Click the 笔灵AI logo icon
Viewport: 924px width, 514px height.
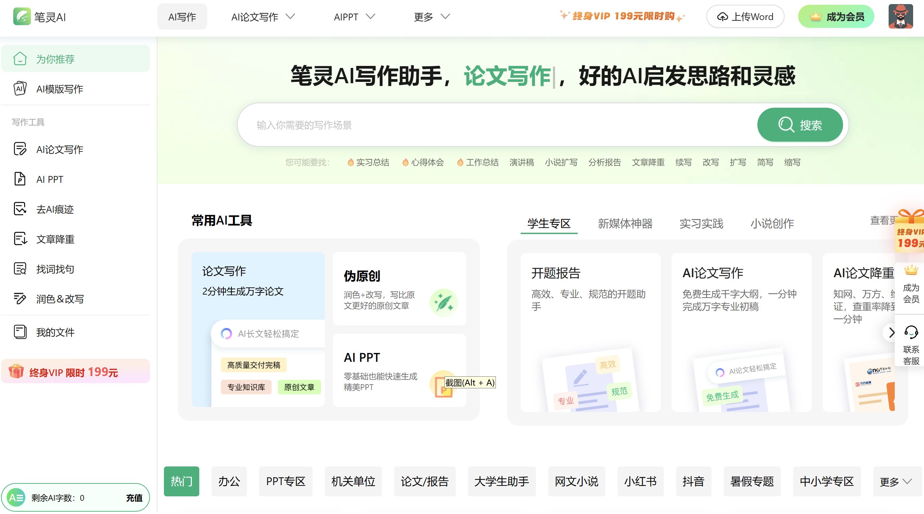point(22,17)
